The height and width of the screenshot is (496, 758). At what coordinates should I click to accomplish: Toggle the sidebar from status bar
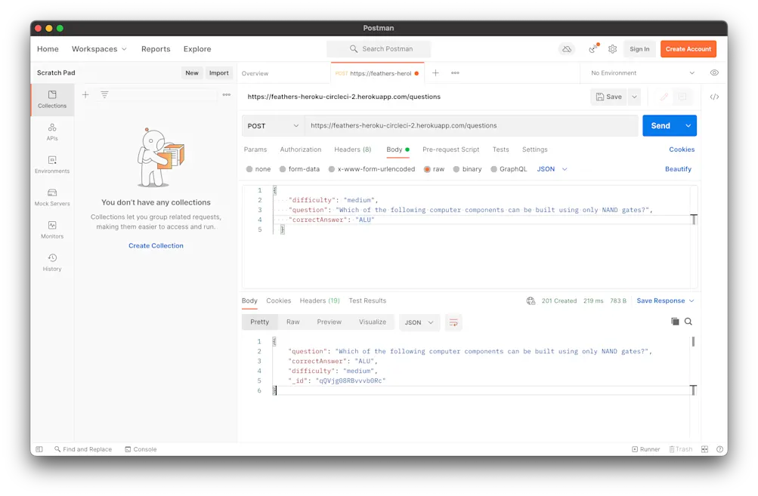39,449
